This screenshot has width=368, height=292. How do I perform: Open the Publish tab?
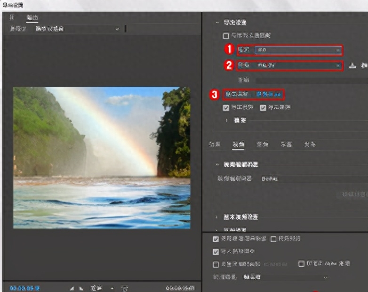[x=310, y=145]
